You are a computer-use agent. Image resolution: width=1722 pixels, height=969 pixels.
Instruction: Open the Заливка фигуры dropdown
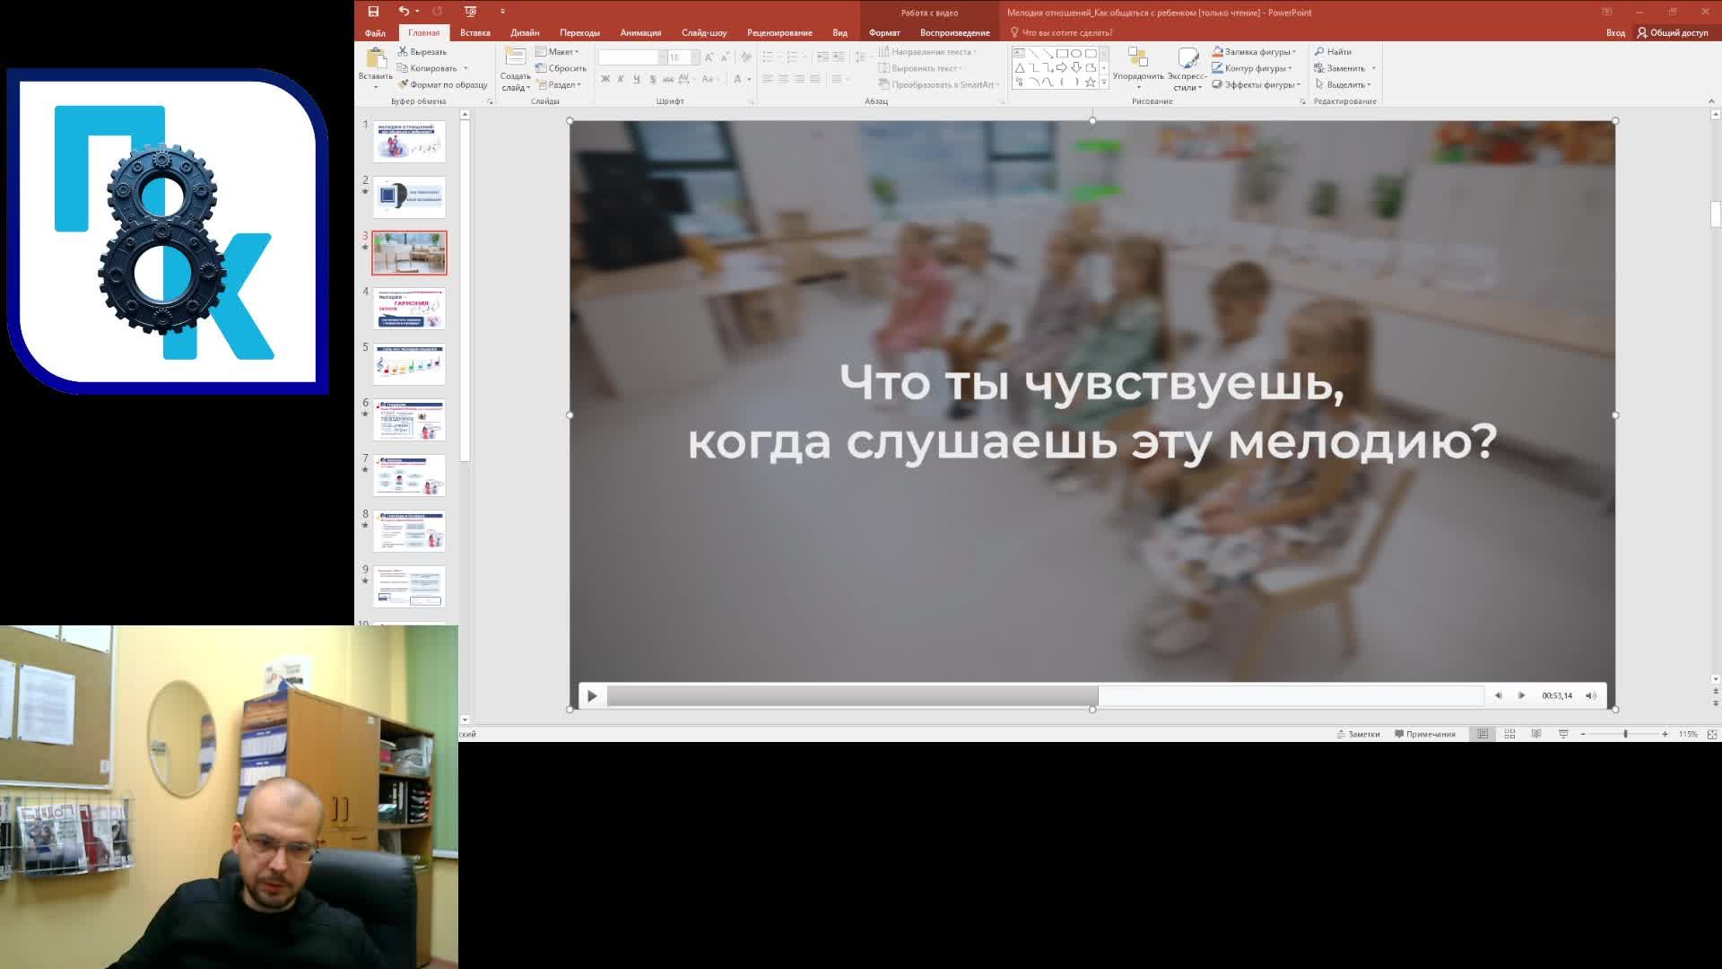(x=1256, y=51)
